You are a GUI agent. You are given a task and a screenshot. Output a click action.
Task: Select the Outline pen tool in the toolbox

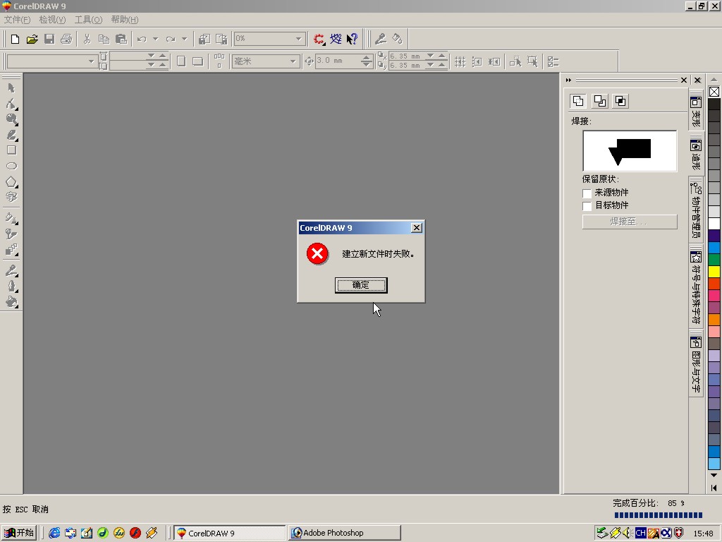(11, 287)
